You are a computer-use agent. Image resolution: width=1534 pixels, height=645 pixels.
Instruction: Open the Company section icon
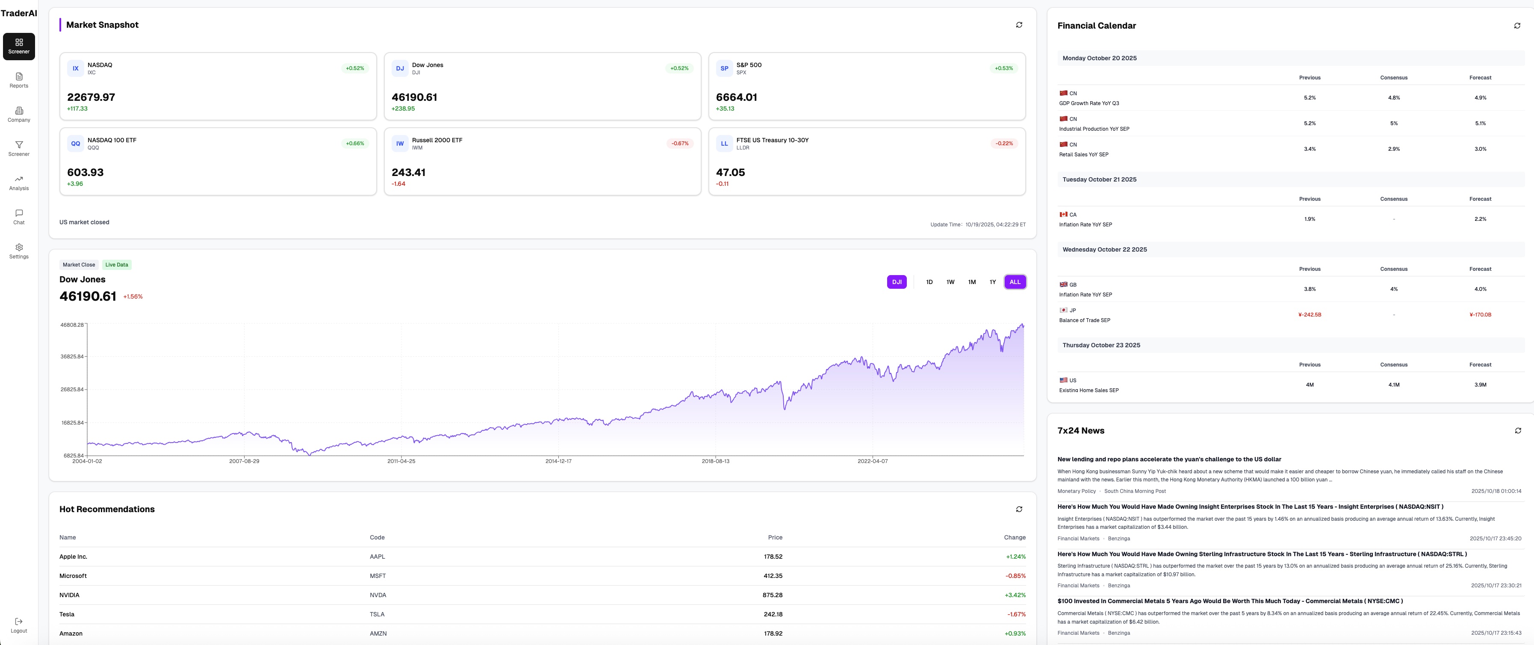click(19, 114)
